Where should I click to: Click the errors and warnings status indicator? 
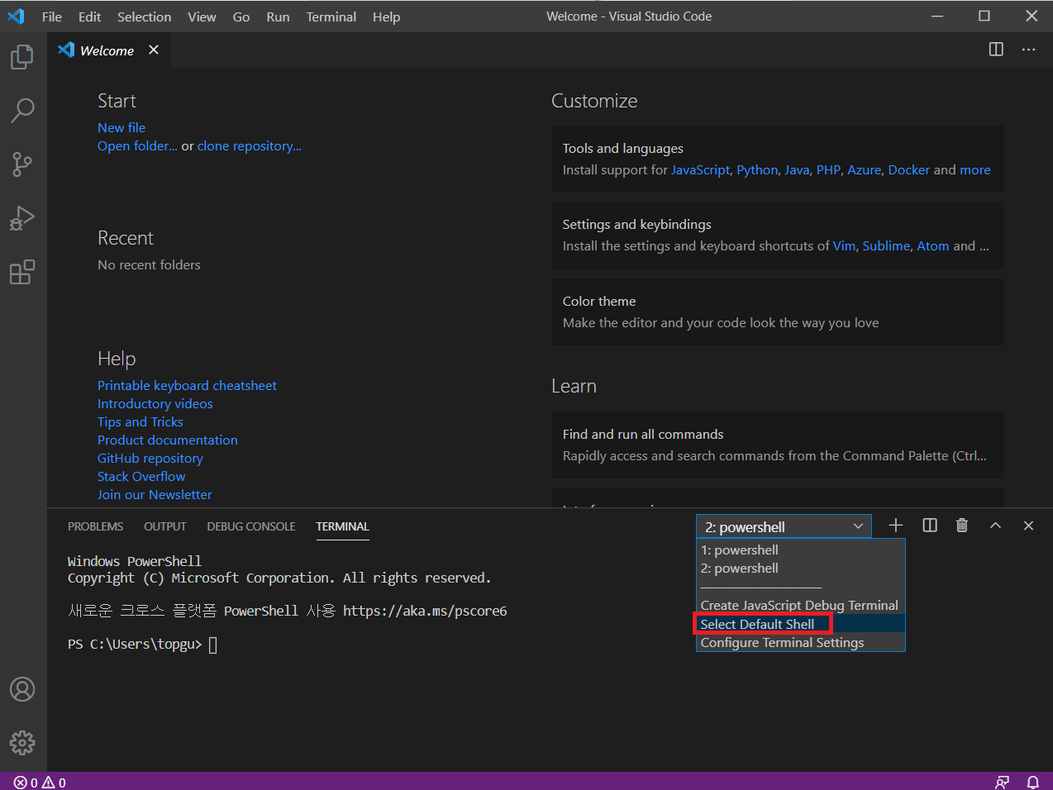(x=40, y=782)
